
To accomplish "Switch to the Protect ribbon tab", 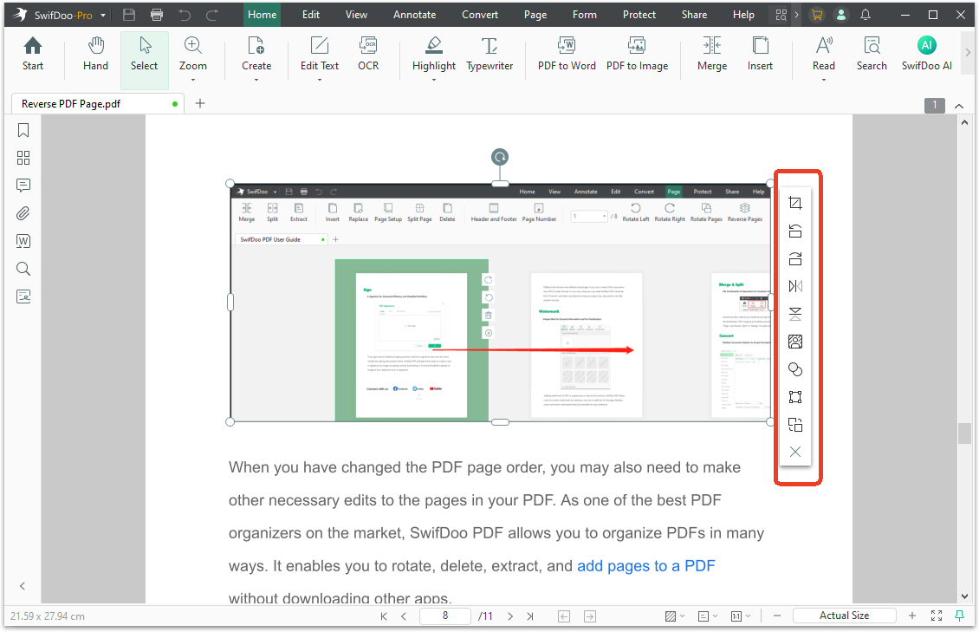I will click(639, 15).
